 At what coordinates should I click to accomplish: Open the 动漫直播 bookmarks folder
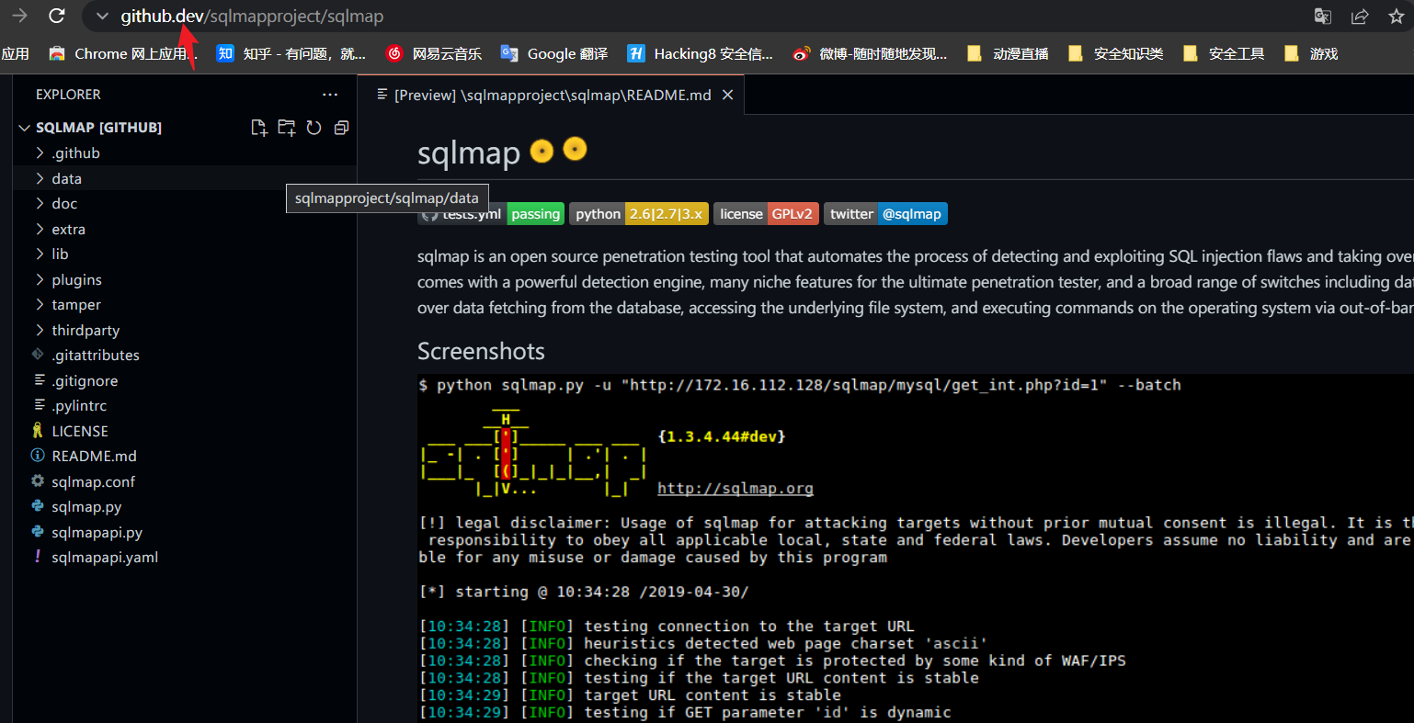coord(1008,54)
